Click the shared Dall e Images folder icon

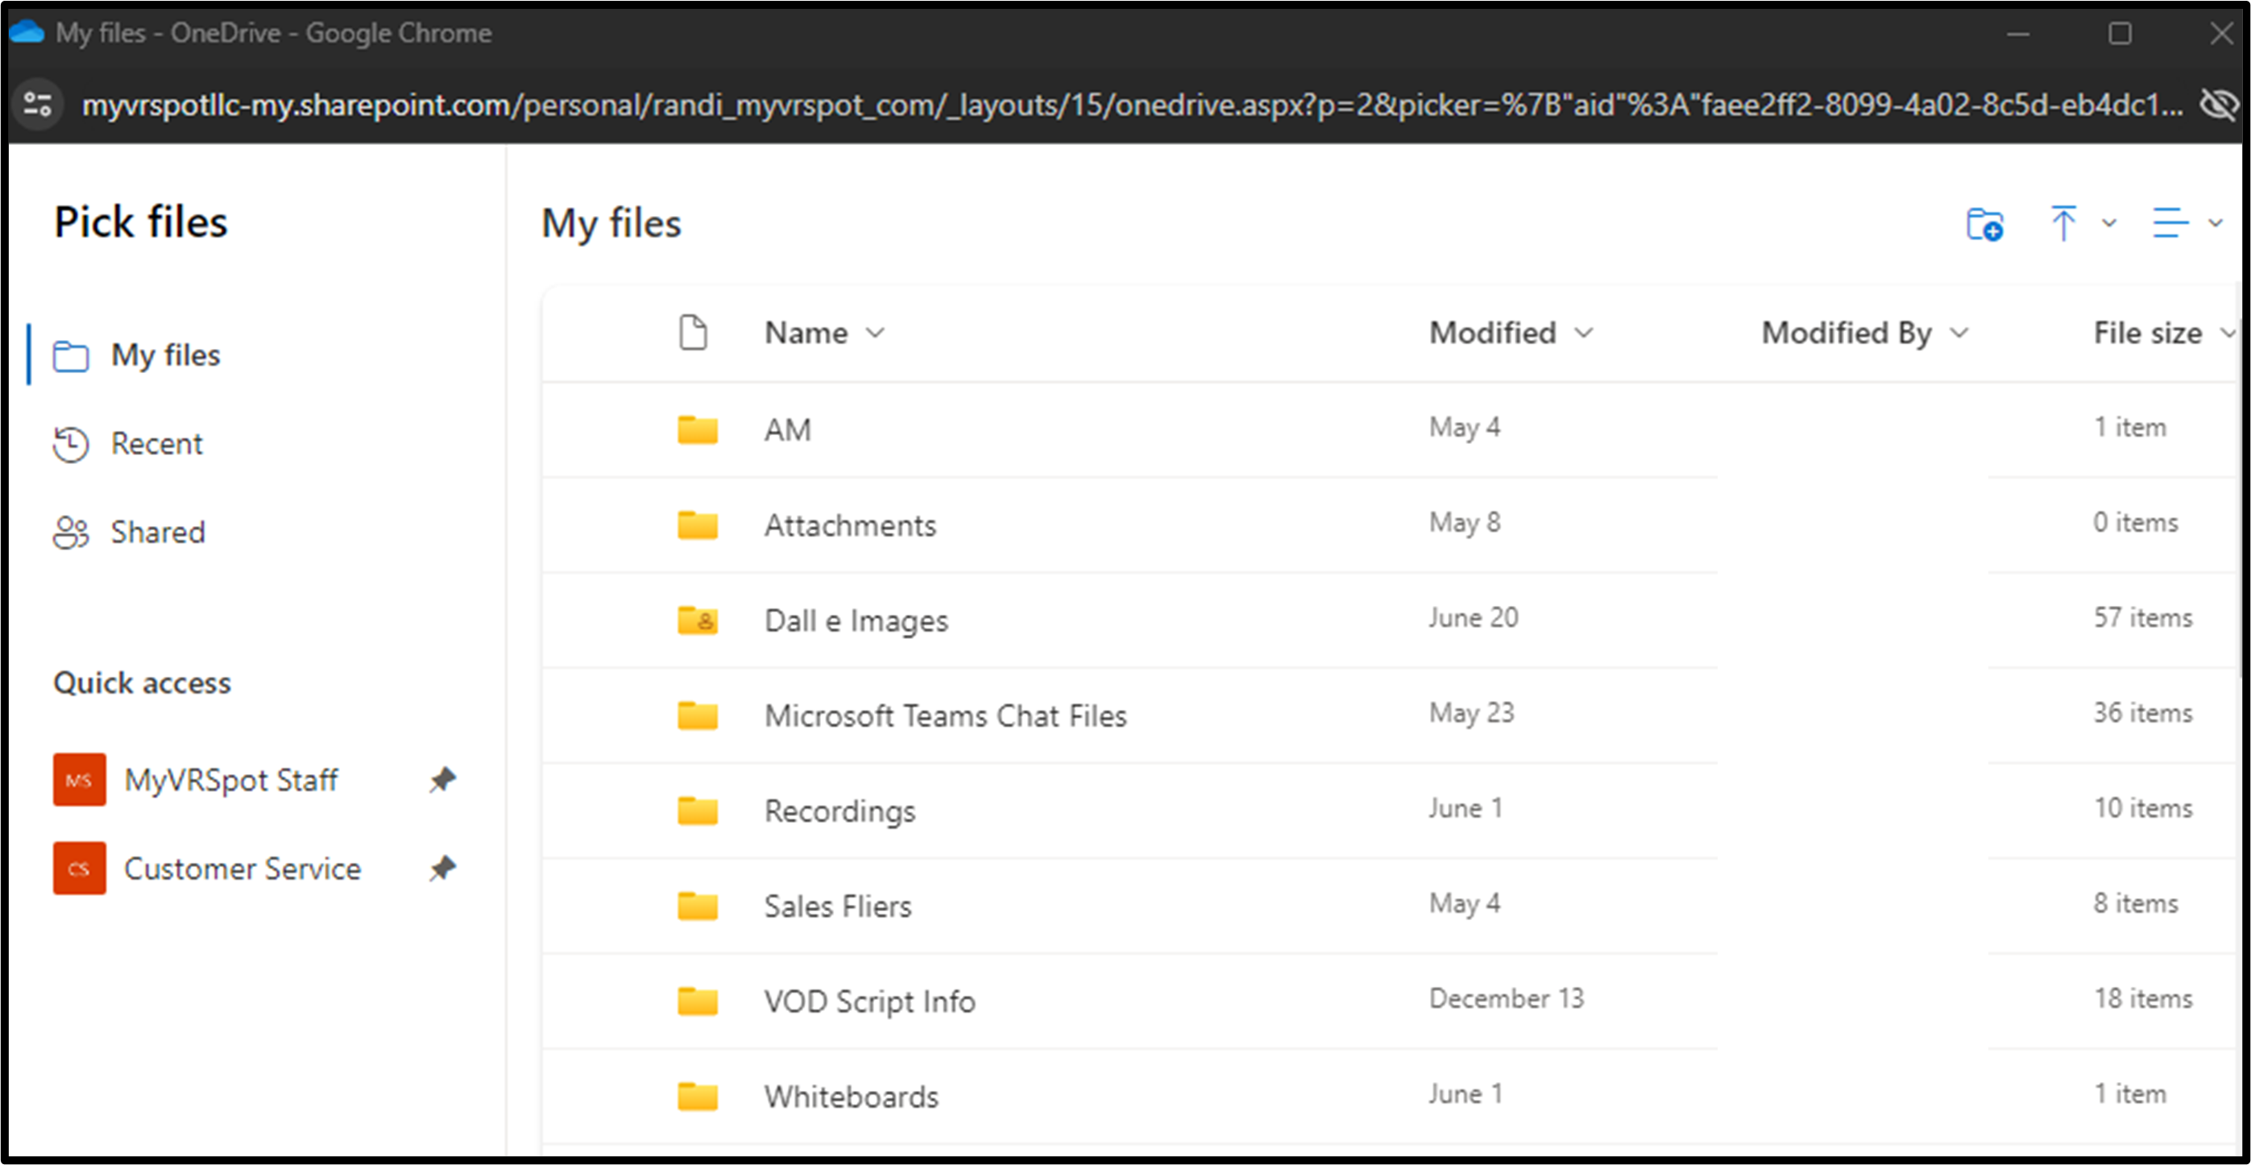click(698, 620)
